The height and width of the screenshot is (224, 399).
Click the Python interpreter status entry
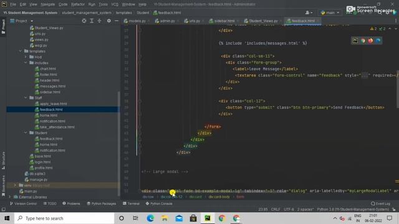pos(353,210)
